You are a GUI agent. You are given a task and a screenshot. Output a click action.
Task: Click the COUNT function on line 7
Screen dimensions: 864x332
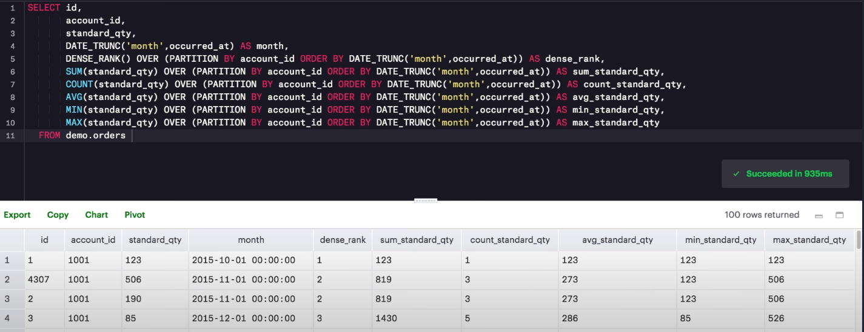79,84
